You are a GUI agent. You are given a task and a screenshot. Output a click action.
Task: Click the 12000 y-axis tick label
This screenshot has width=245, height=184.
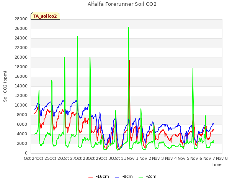[x=21, y=96]
